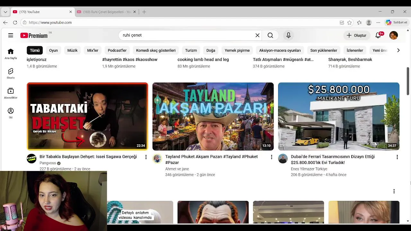Screen dimensions: 411x231
Task: Open the Oluştur create button
Action: click(356, 35)
